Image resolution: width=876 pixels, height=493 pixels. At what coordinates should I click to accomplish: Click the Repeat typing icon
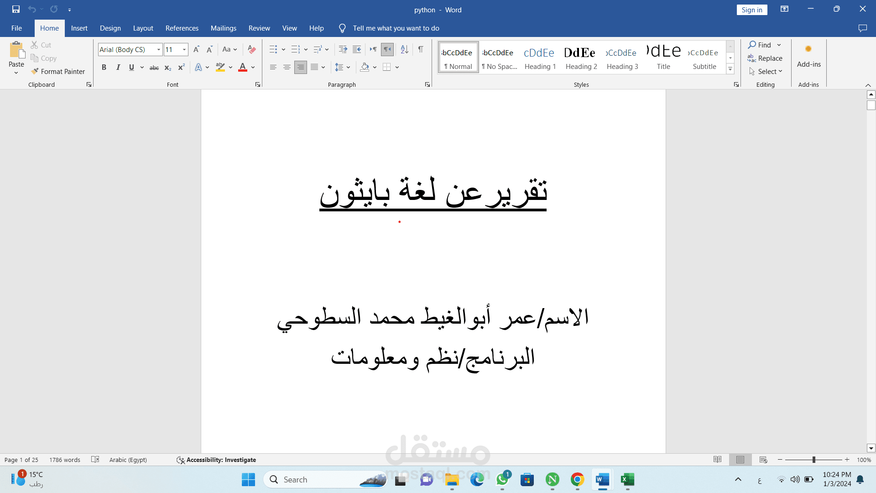[54, 9]
